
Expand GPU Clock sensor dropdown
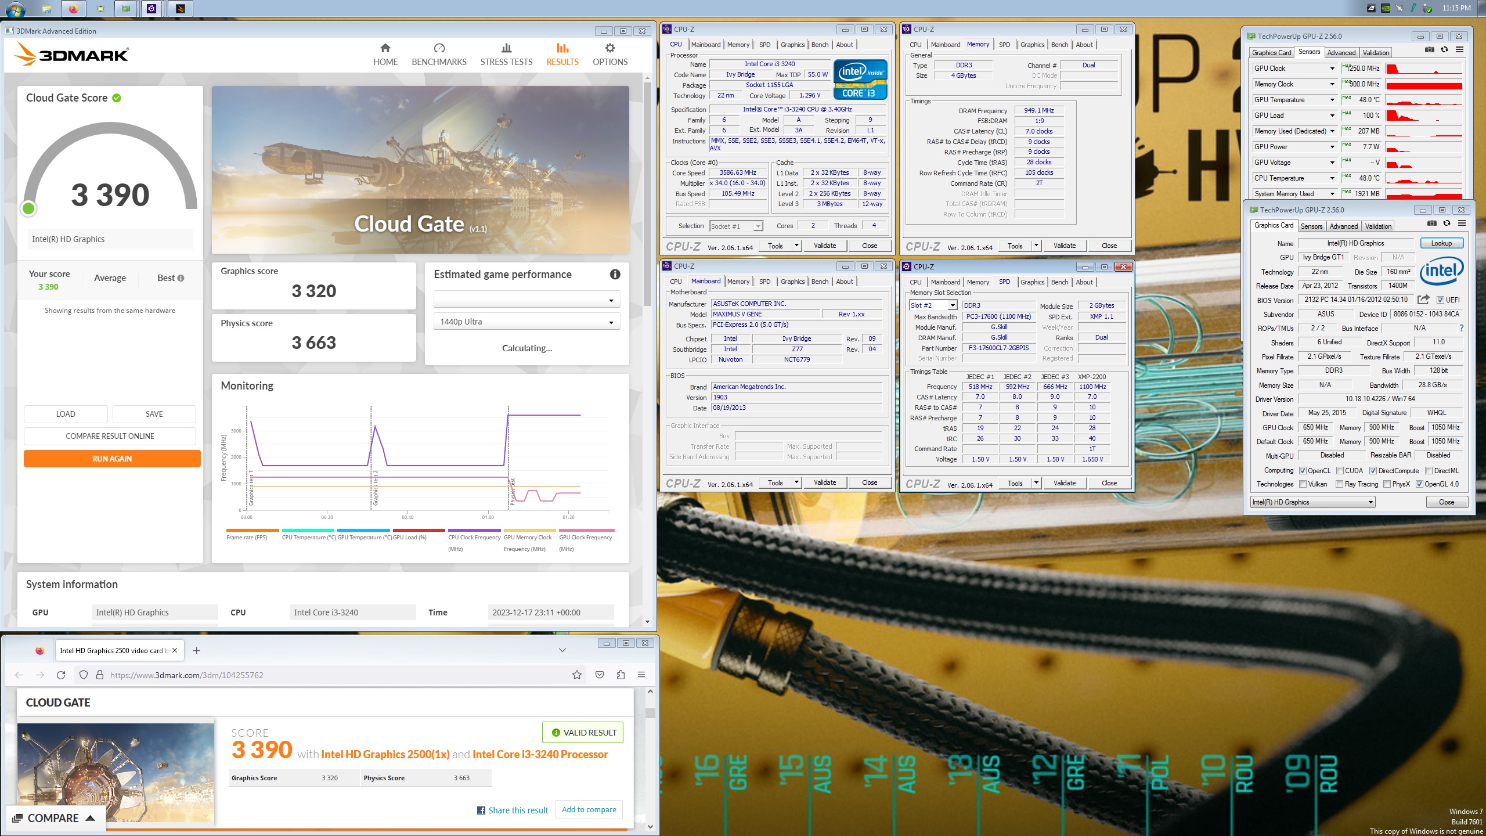click(1332, 69)
